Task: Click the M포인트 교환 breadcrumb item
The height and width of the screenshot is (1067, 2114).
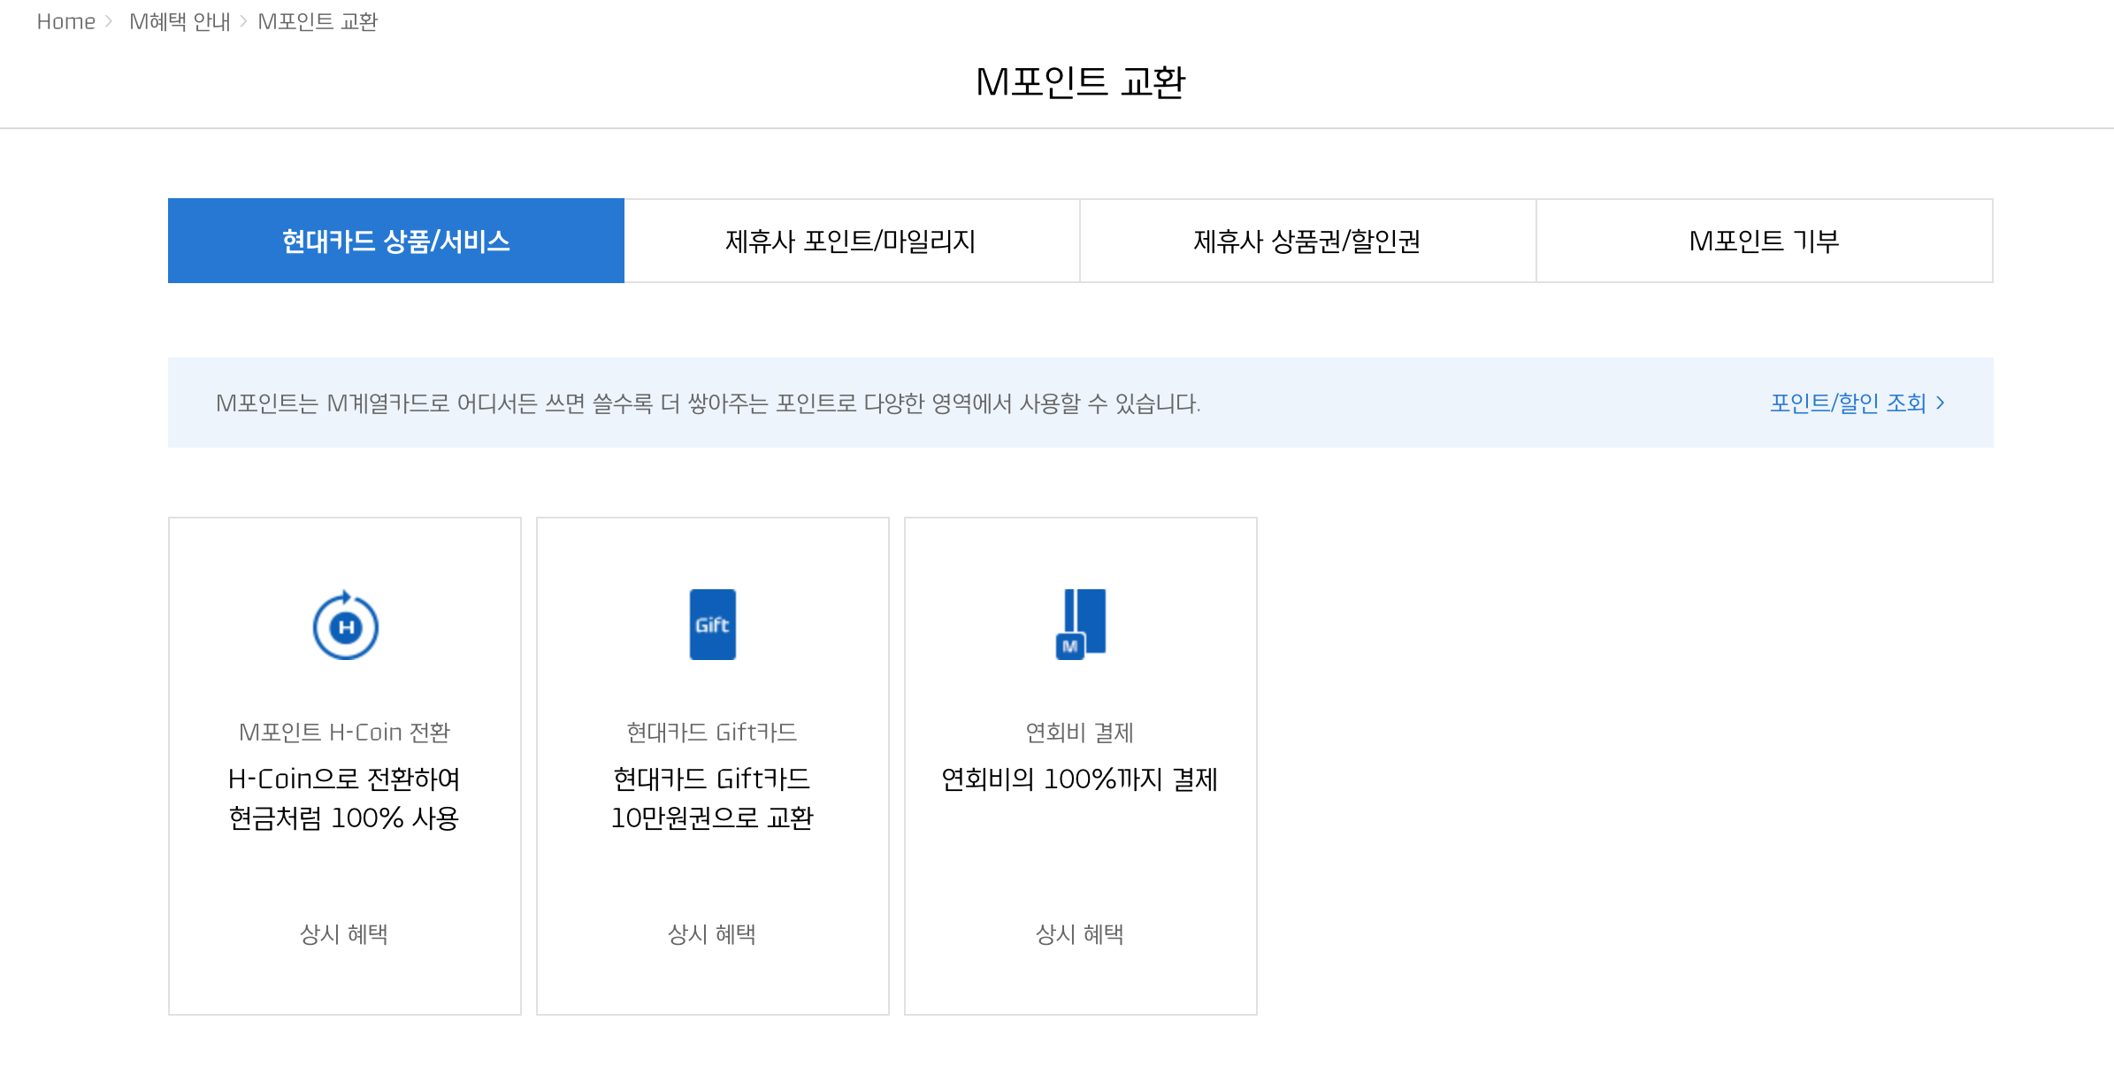Action: [x=318, y=21]
